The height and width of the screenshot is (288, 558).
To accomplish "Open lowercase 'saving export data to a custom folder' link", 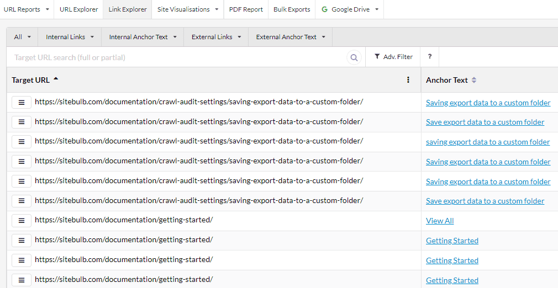I will click(488, 142).
